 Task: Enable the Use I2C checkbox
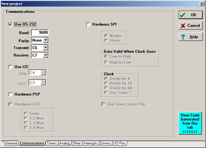tap(11, 67)
